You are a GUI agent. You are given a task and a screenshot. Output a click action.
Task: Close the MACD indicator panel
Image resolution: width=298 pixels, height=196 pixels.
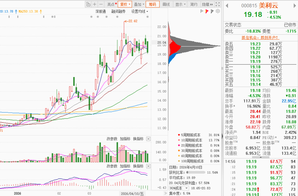[149, 166]
